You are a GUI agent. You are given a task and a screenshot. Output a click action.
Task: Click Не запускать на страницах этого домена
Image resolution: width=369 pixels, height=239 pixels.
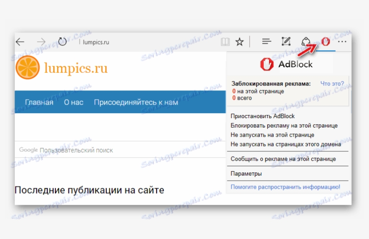(286, 144)
